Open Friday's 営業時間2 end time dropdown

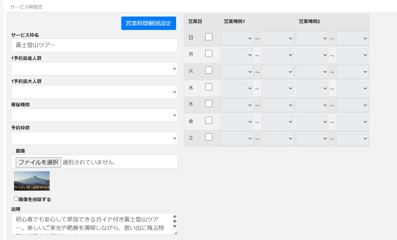pos(352,121)
